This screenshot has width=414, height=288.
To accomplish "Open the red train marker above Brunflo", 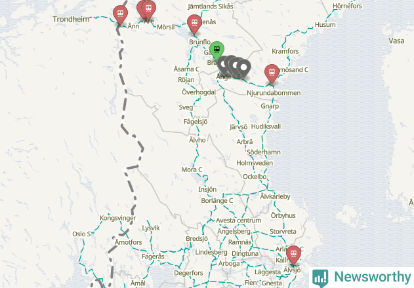I will click(x=195, y=24).
